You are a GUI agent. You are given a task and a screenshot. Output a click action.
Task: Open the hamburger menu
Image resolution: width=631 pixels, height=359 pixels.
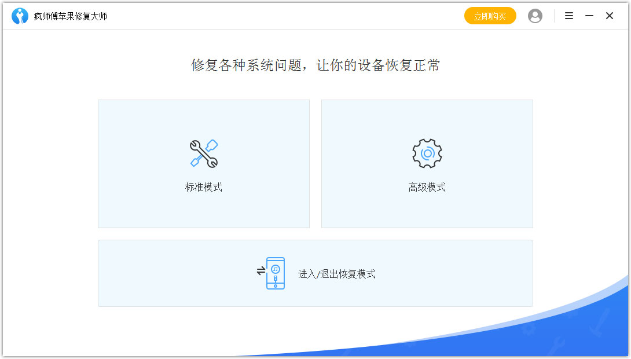(x=568, y=16)
